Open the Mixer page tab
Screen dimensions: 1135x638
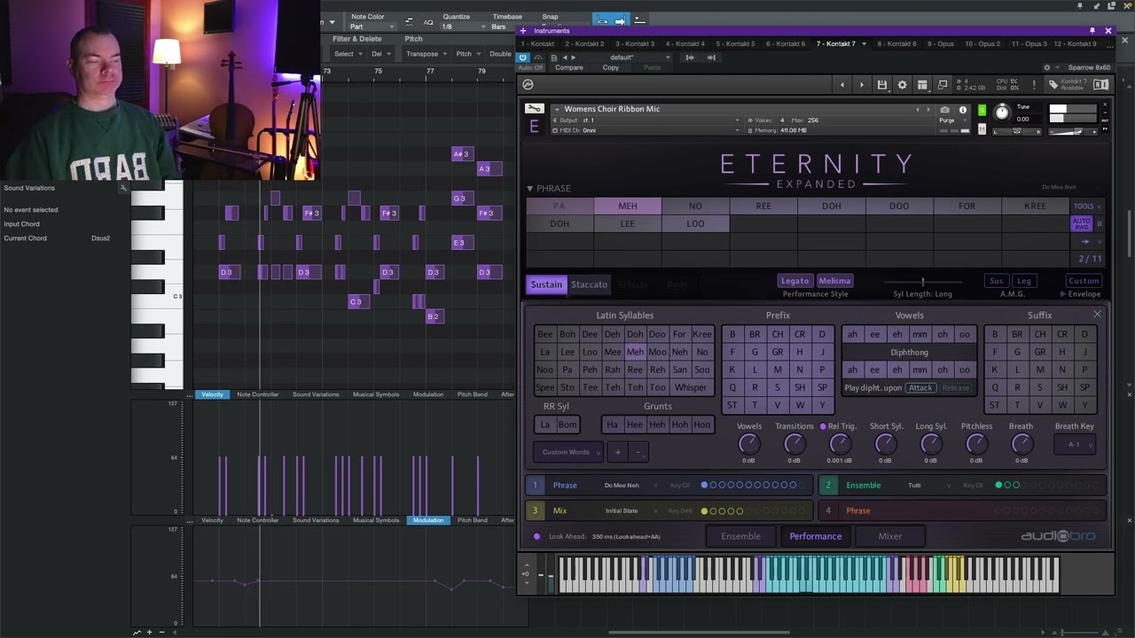889,536
